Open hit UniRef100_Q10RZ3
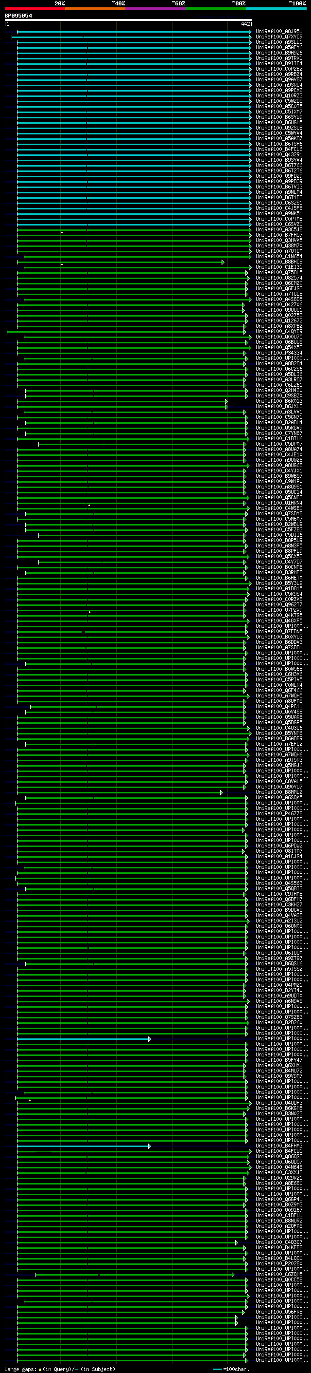Screen dimensions: 311x1373 coord(278,96)
